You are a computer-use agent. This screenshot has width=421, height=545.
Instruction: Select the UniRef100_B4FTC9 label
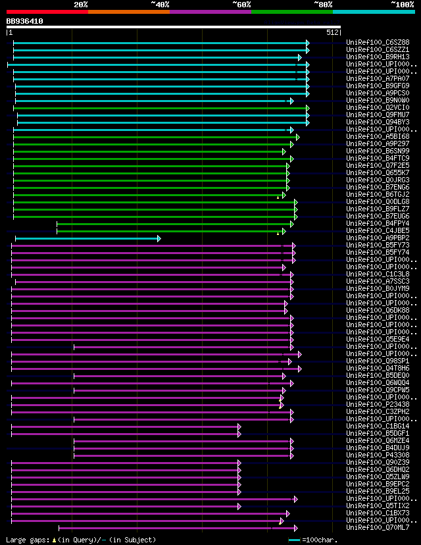tap(378, 158)
